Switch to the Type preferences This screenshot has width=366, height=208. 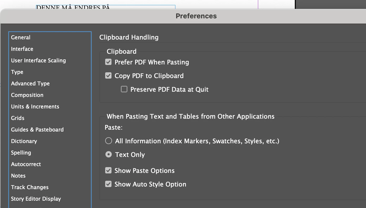pos(17,72)
